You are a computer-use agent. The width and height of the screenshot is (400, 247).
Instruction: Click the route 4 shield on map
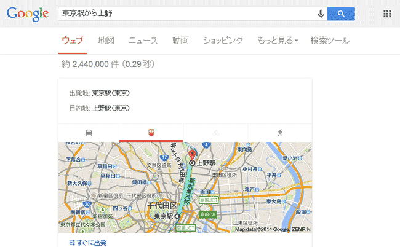tap(206, 145)
